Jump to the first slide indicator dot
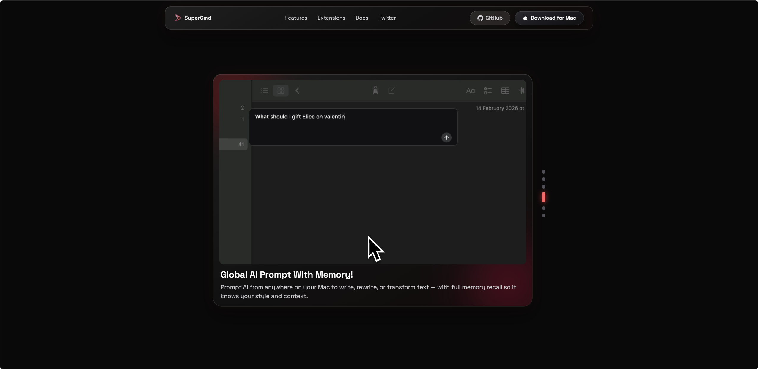Screen dimensions: 758x369 pos(543,172)
